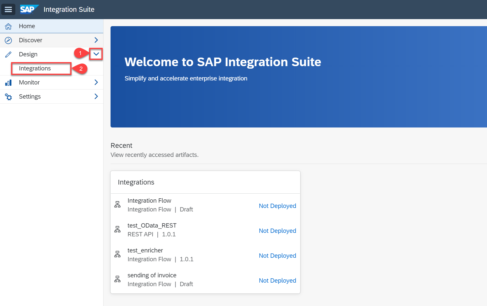The image size is (487, 306).
Task: Collapse the Design section chevron
Action: pyautogui.click(x=96, y=54)
